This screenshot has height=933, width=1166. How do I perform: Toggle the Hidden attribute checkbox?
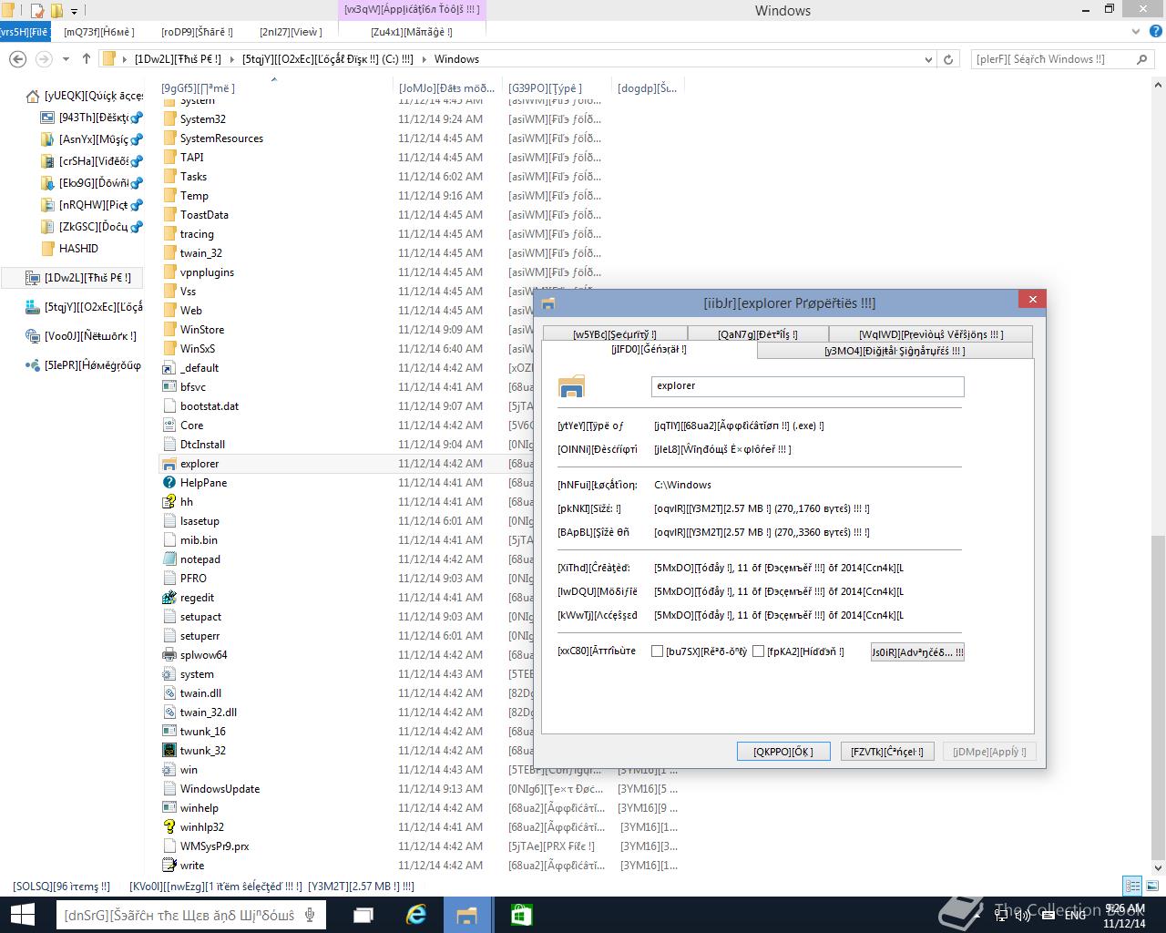pos(758,651)
